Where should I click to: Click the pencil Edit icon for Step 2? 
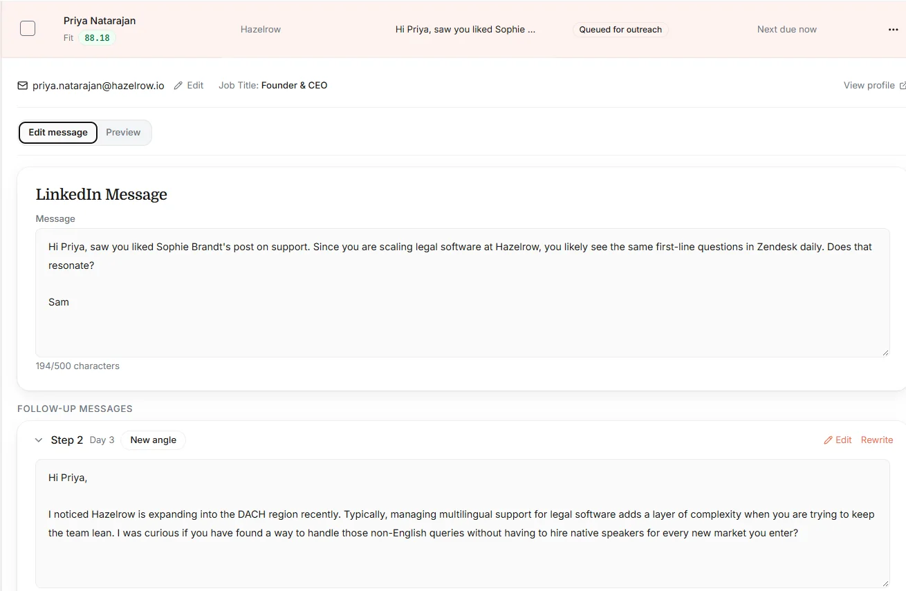pyautogui.click(x=828, y=440)
